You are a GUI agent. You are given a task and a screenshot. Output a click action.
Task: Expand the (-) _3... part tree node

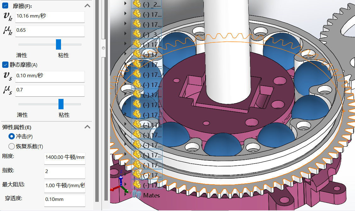click(x=125, y=33)
